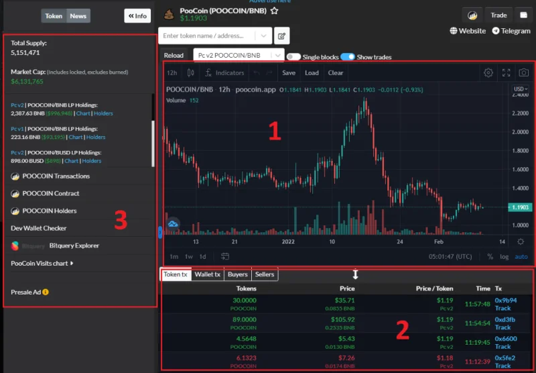Click the blue panel collapse handle left of chart
The height and width of the screenshot is (373, 536).
pyautogui.click(x=160, y=232)
